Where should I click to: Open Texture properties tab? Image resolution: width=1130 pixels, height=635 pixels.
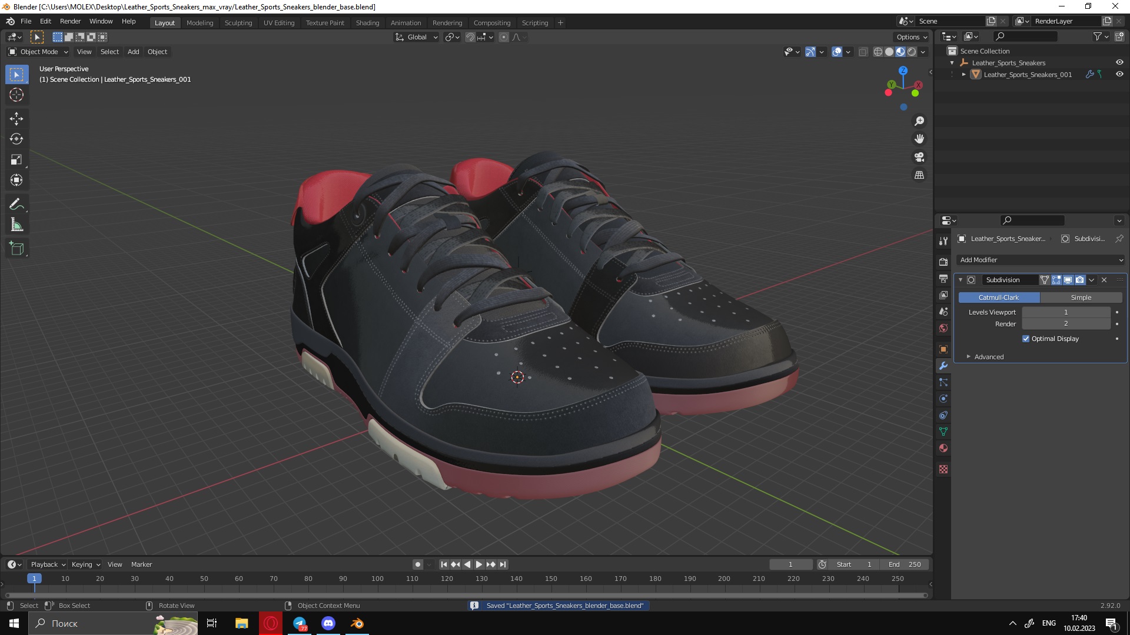(943, 469)
